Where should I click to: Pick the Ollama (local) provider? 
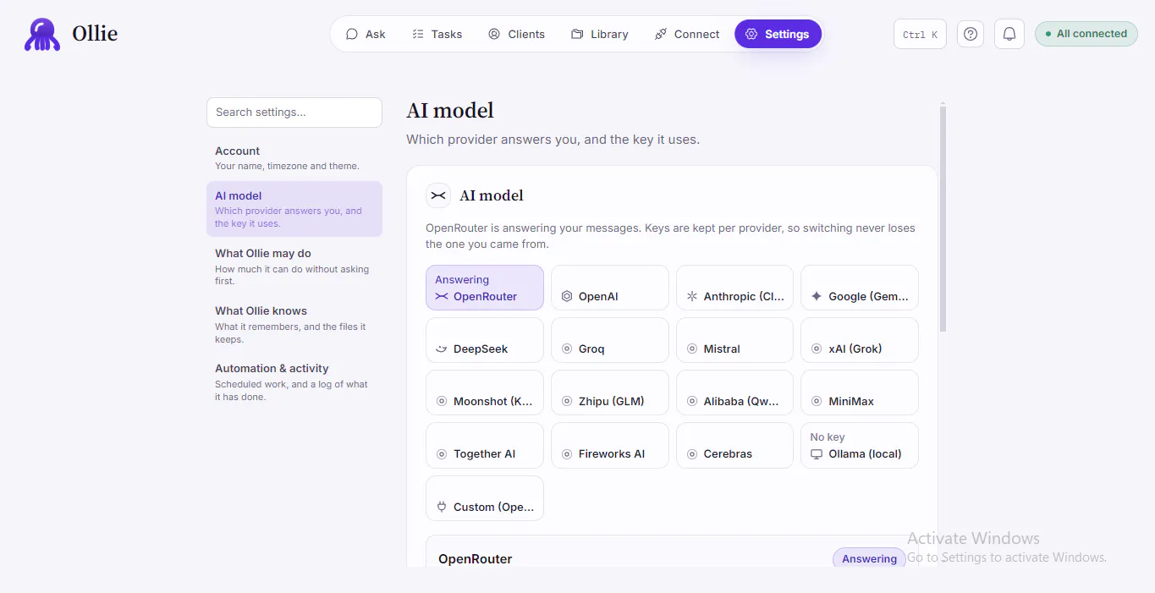(860, 445)
